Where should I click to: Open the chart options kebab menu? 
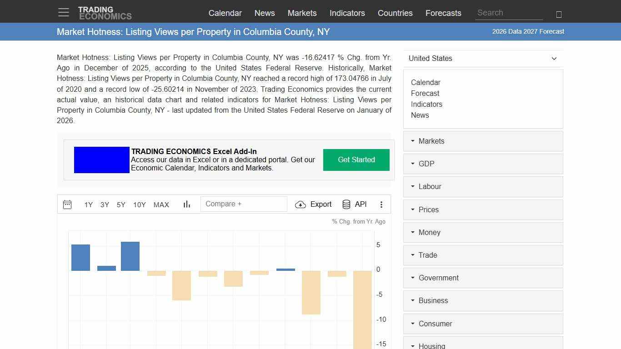point(381,204)
